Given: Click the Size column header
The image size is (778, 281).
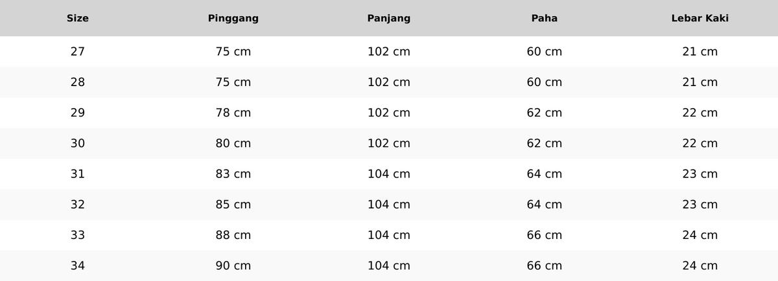Looking at the screenshot, I should (78, 18).
